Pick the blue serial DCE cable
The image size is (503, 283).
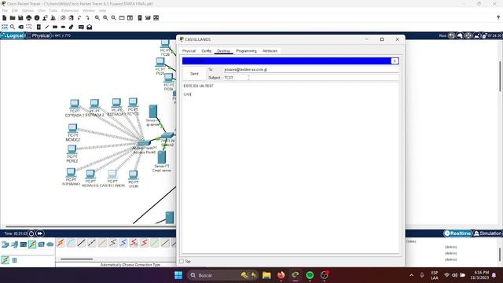[x=123, y=243]
